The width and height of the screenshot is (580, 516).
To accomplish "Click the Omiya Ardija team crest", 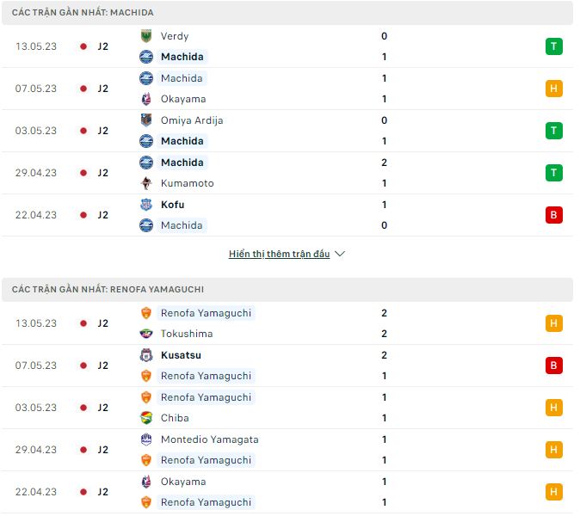I will [x=146, y=120].
